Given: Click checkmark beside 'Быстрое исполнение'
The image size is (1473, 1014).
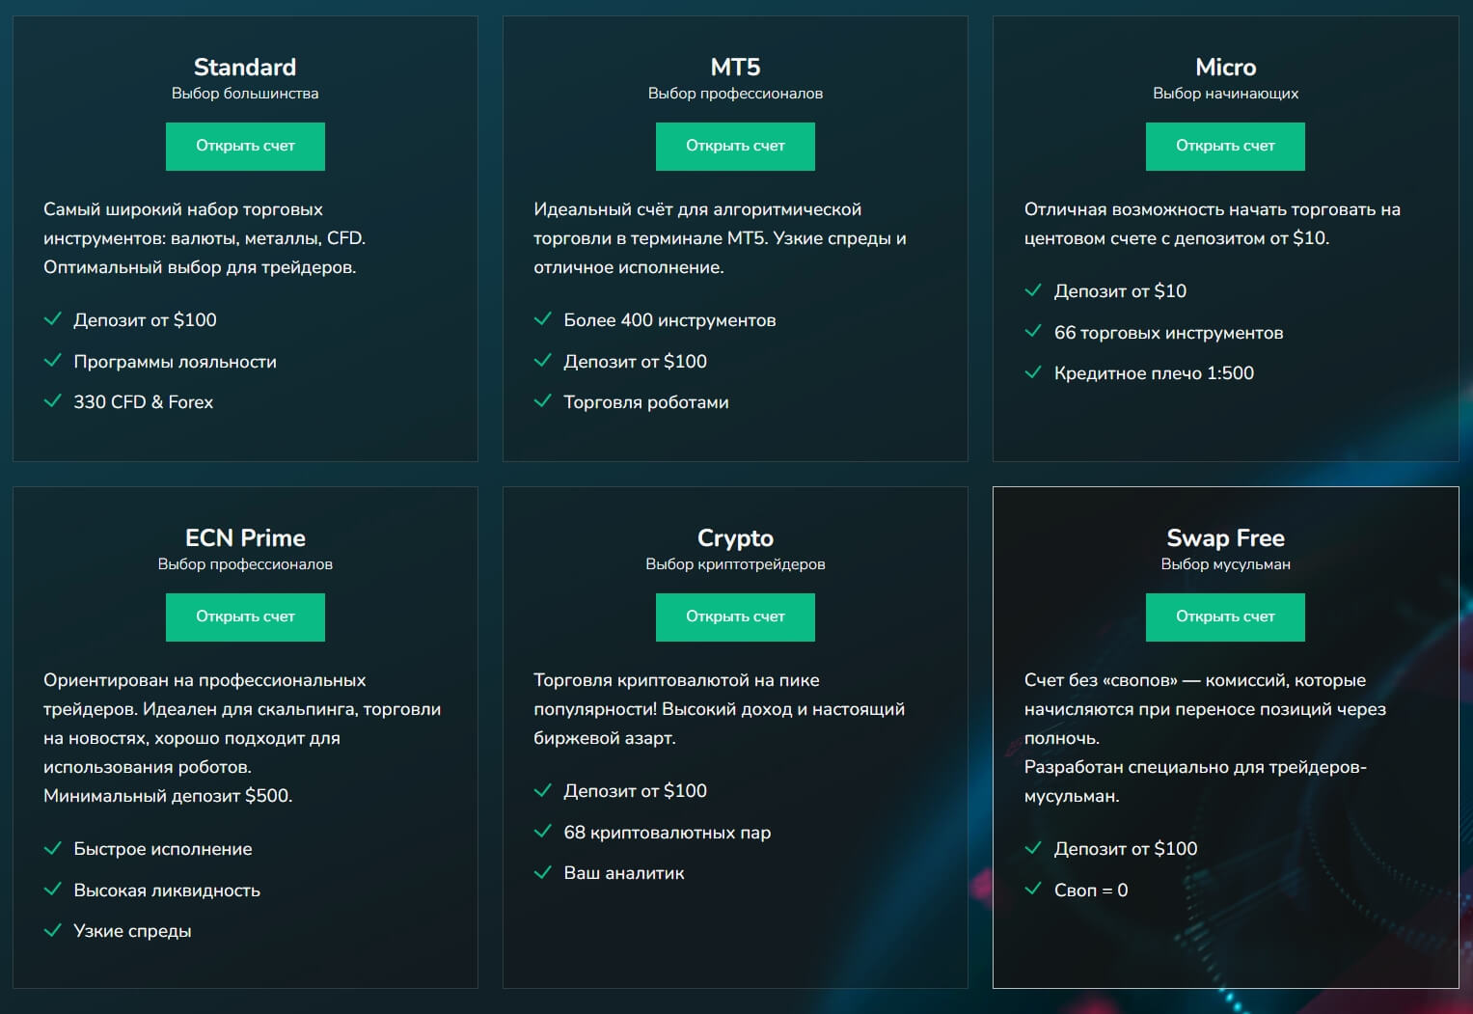Looking at the screenshot, I should click(53, 847).
